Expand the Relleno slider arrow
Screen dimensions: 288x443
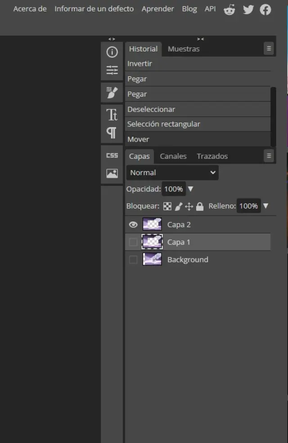tap(265, 206)
